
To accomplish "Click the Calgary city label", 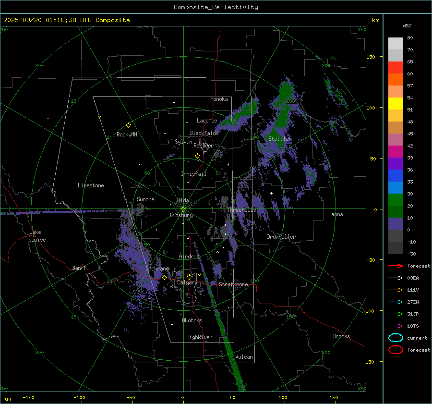I will pos(187,283).
